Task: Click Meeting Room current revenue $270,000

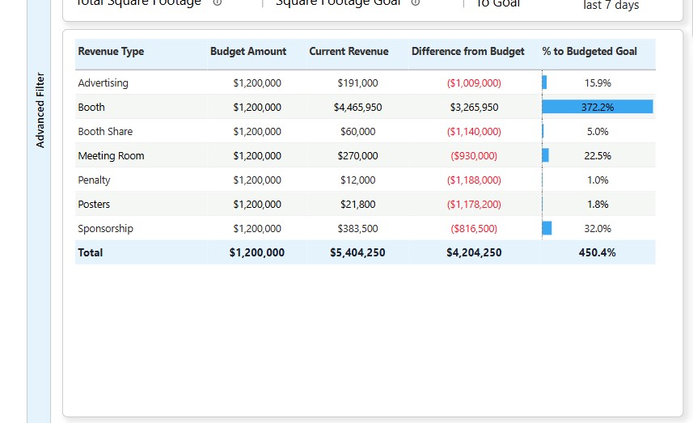Action: tap(357, 155)
